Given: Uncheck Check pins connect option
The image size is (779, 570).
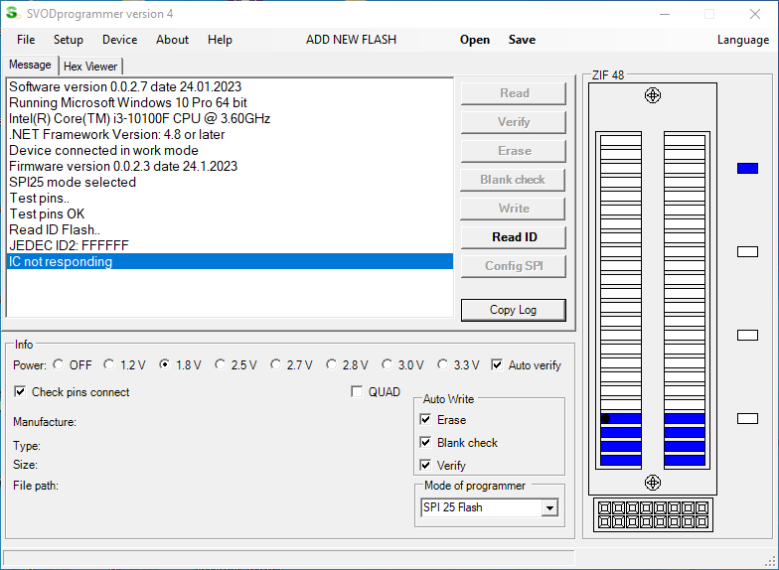Looking at the screenshot, I should 21,392.
